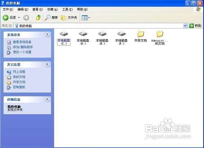Open My Network Places (网上邻居) link
The height and width of the screenshot is (148, 204).
tap(19, 72)
